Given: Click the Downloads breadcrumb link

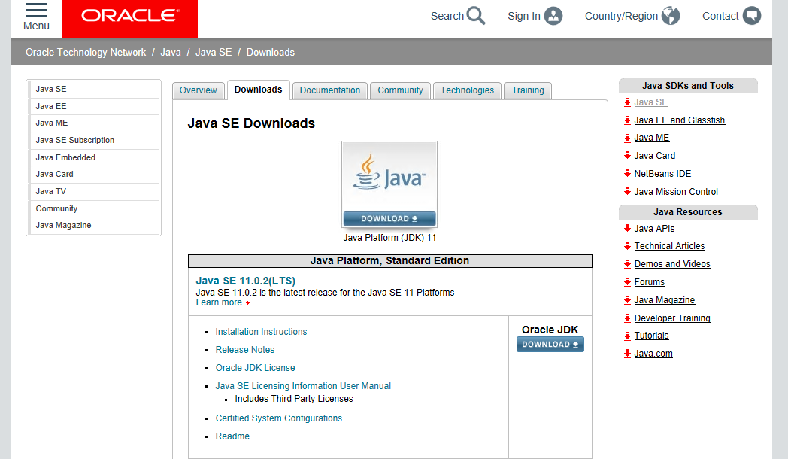Looking at the screenshot, I should click(x=271, y=52).
